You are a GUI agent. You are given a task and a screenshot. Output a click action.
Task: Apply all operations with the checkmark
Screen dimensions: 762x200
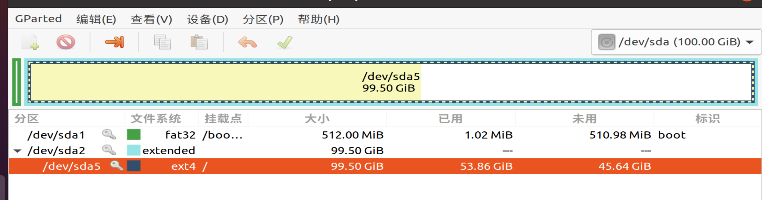tap(285, 42)
